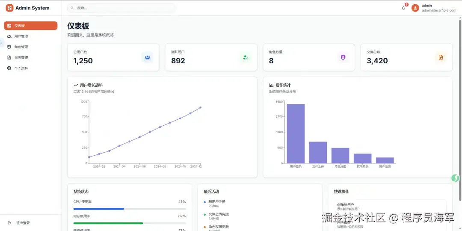
Task: Click the 过去12个月的用户增长情况 subtitle
Action: pos(94,92)
